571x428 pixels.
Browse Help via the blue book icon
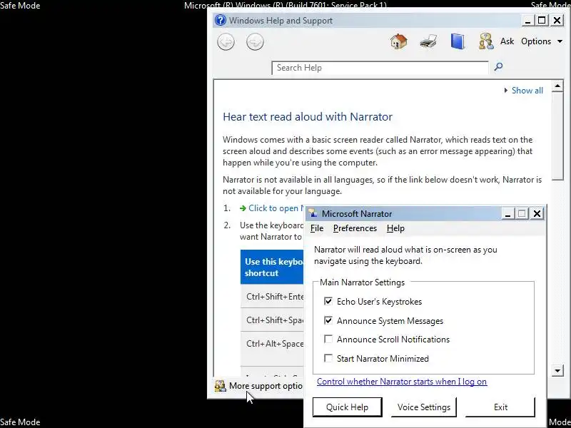click(x=458, y=41)
